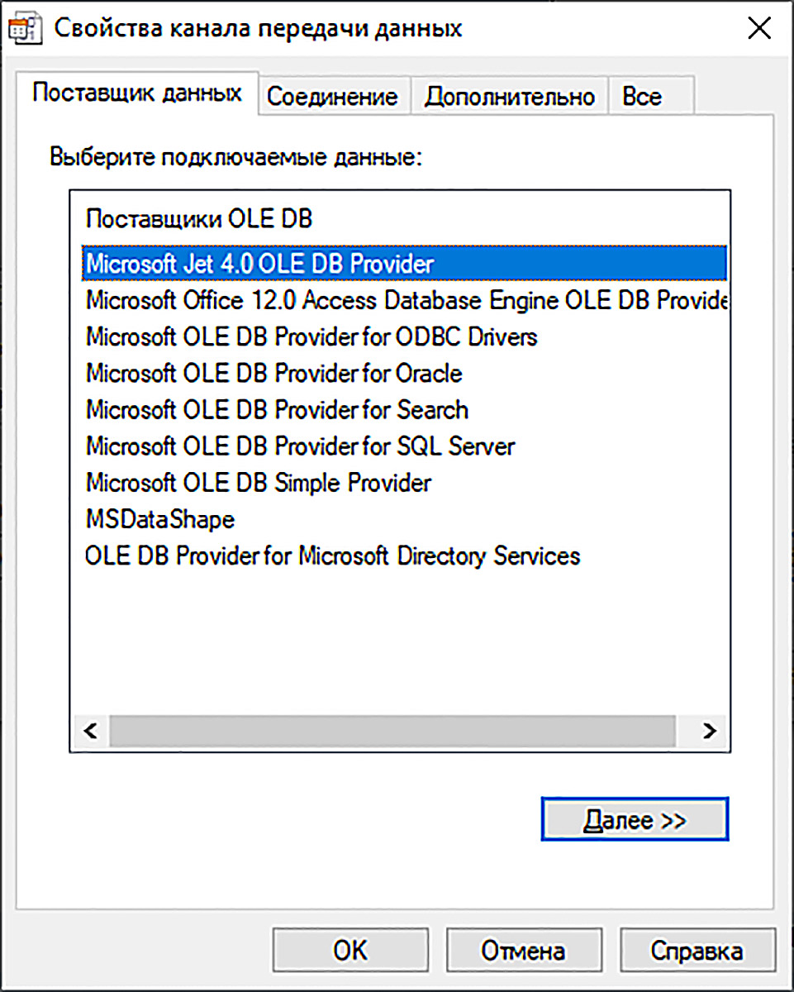Click the left scroll arrow of provider list
The height and width of the screenshot is (992, 794).
coord(90,731)
